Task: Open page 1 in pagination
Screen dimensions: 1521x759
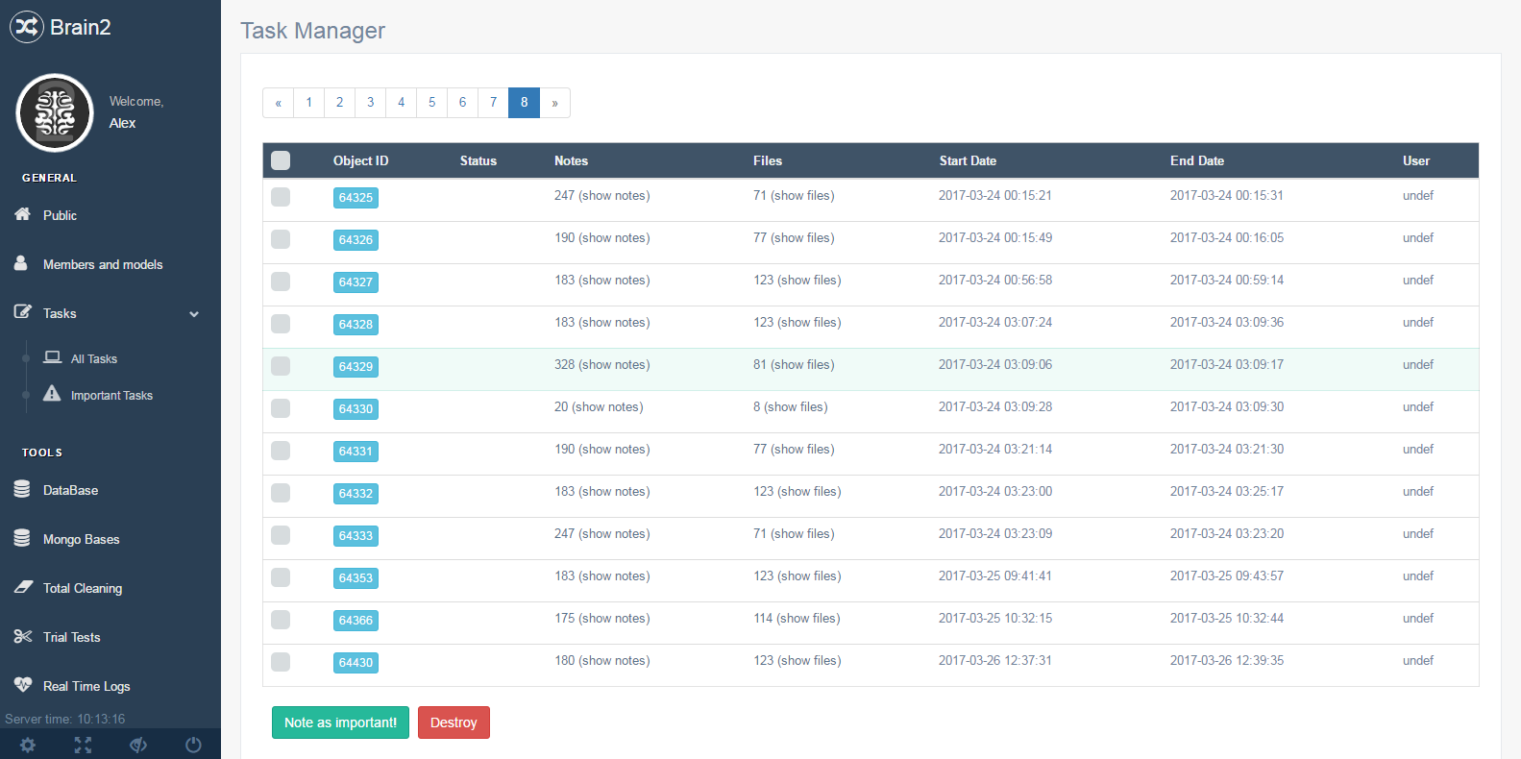Action: pyautogui.click(x=308, y=103)
